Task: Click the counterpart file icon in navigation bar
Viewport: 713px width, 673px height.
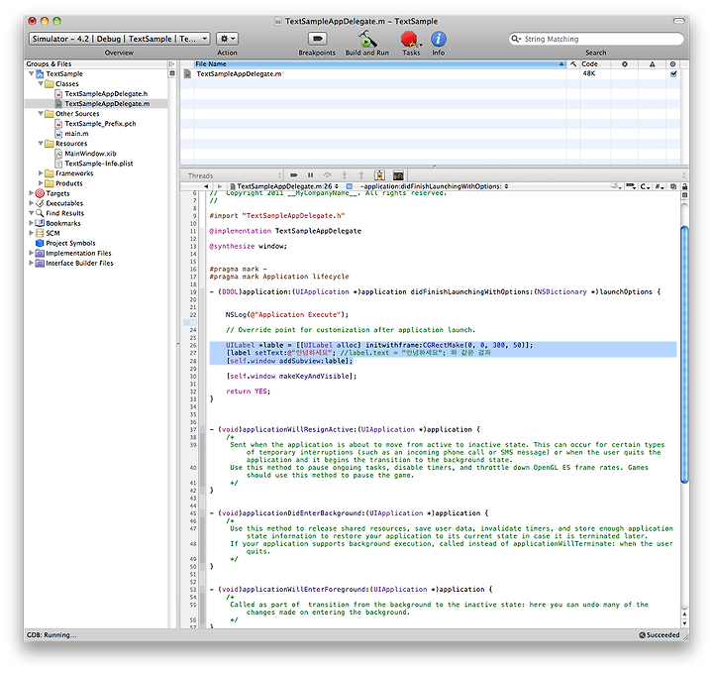Action: (x=673, y=186)
